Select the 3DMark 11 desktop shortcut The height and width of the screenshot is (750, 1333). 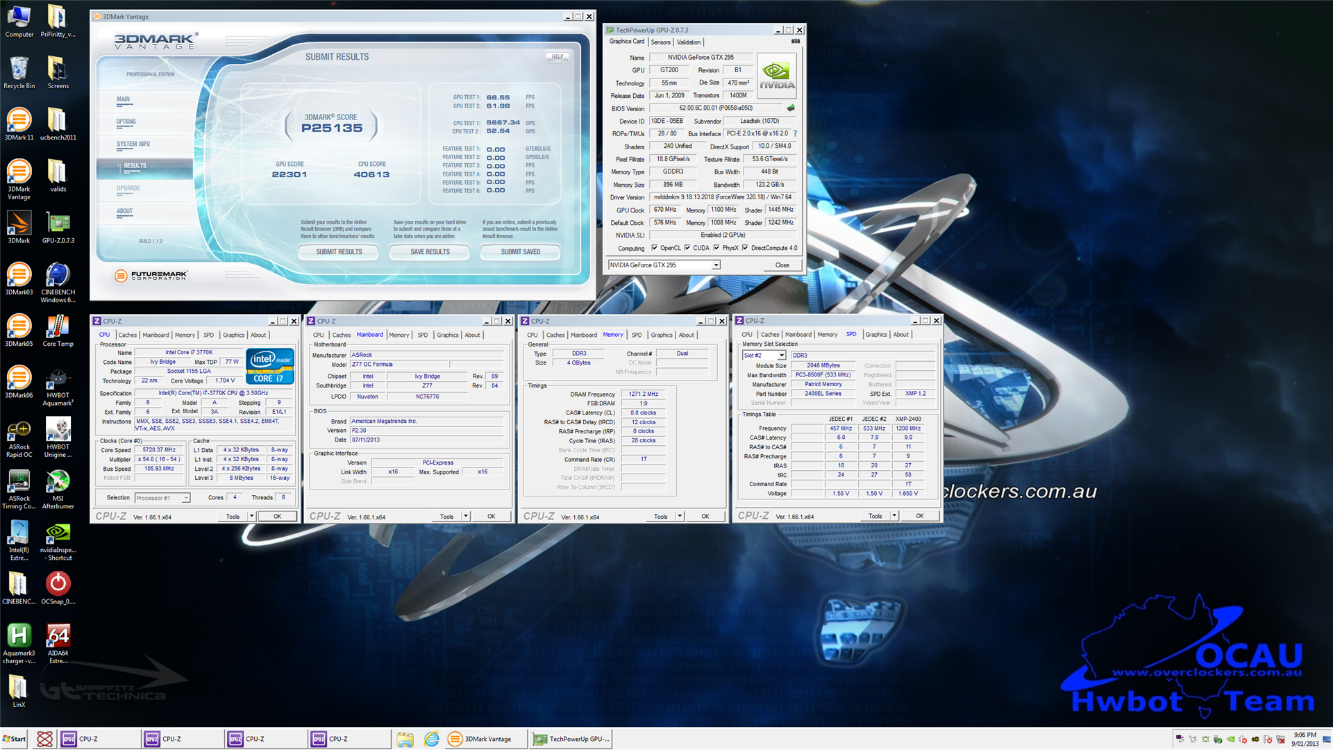tap(19, 124)
